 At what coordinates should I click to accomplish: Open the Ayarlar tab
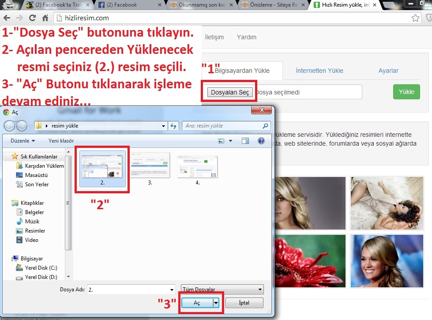[x=388, y=71]
